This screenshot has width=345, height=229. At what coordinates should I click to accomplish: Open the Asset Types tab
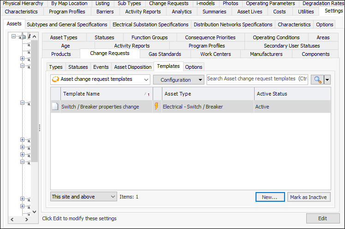tap(64, 37)
